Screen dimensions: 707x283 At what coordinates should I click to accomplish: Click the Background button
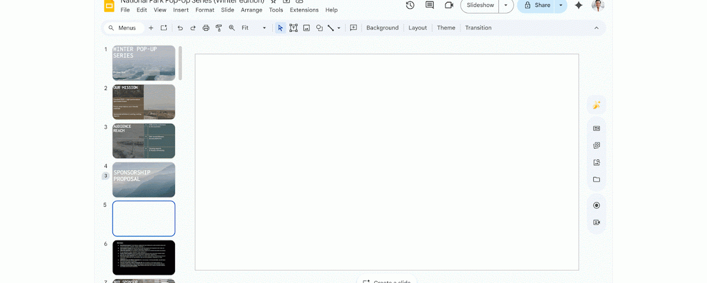[x=382, y=28]
